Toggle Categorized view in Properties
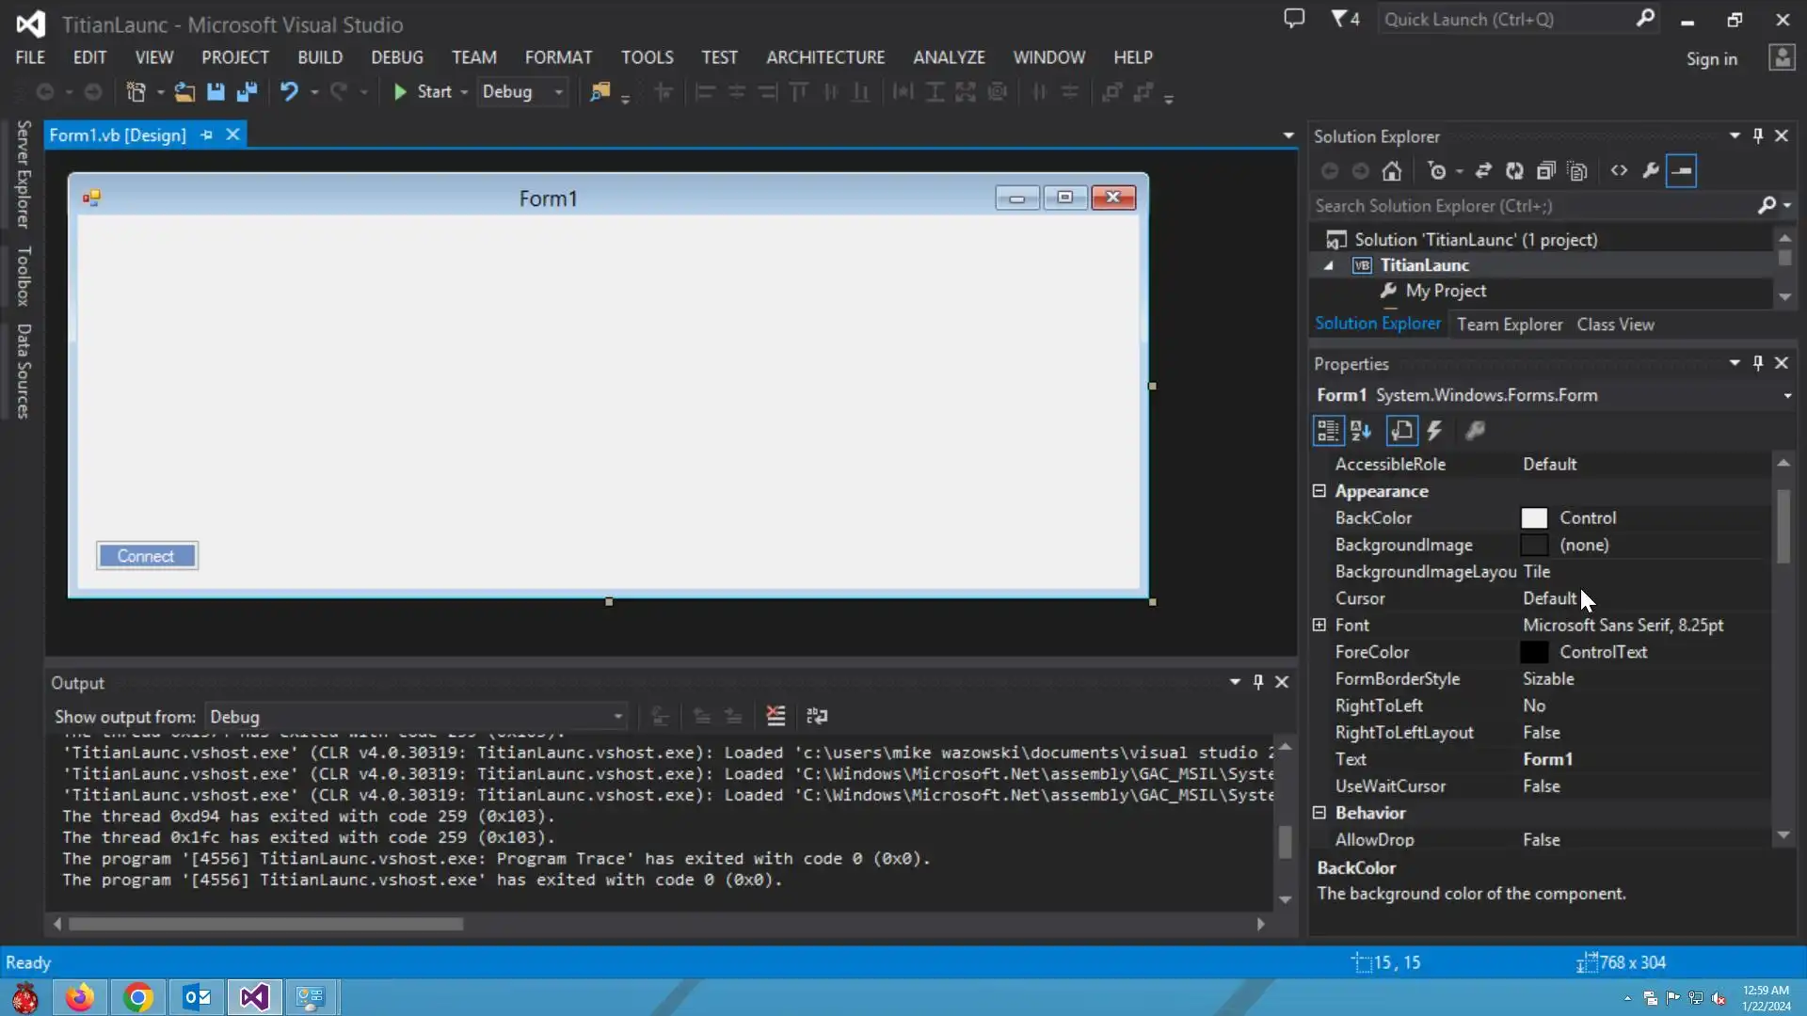The image size is (1807, 1016). [x=1328, y=431]
